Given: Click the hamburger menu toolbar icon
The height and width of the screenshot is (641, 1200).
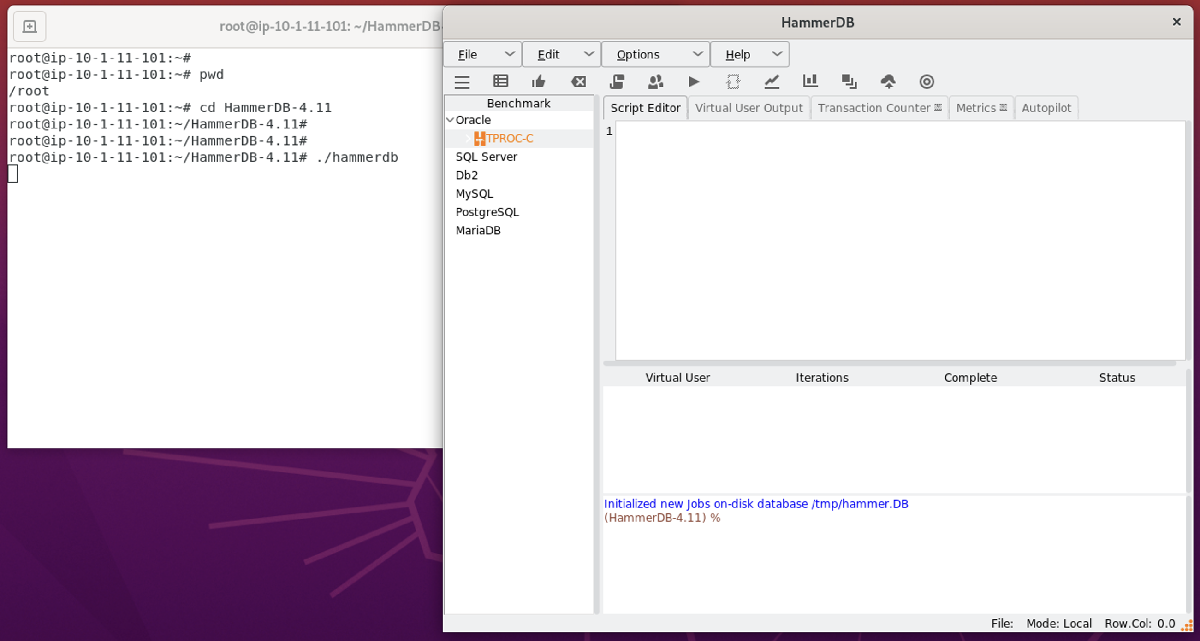Looking at the screenshot, I should point(462,82).
